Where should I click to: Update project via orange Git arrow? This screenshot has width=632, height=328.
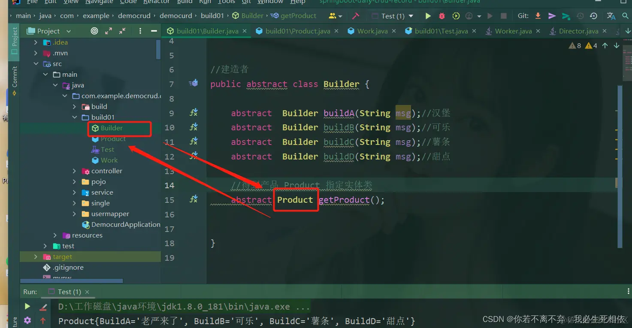click(x=538, y=16)
